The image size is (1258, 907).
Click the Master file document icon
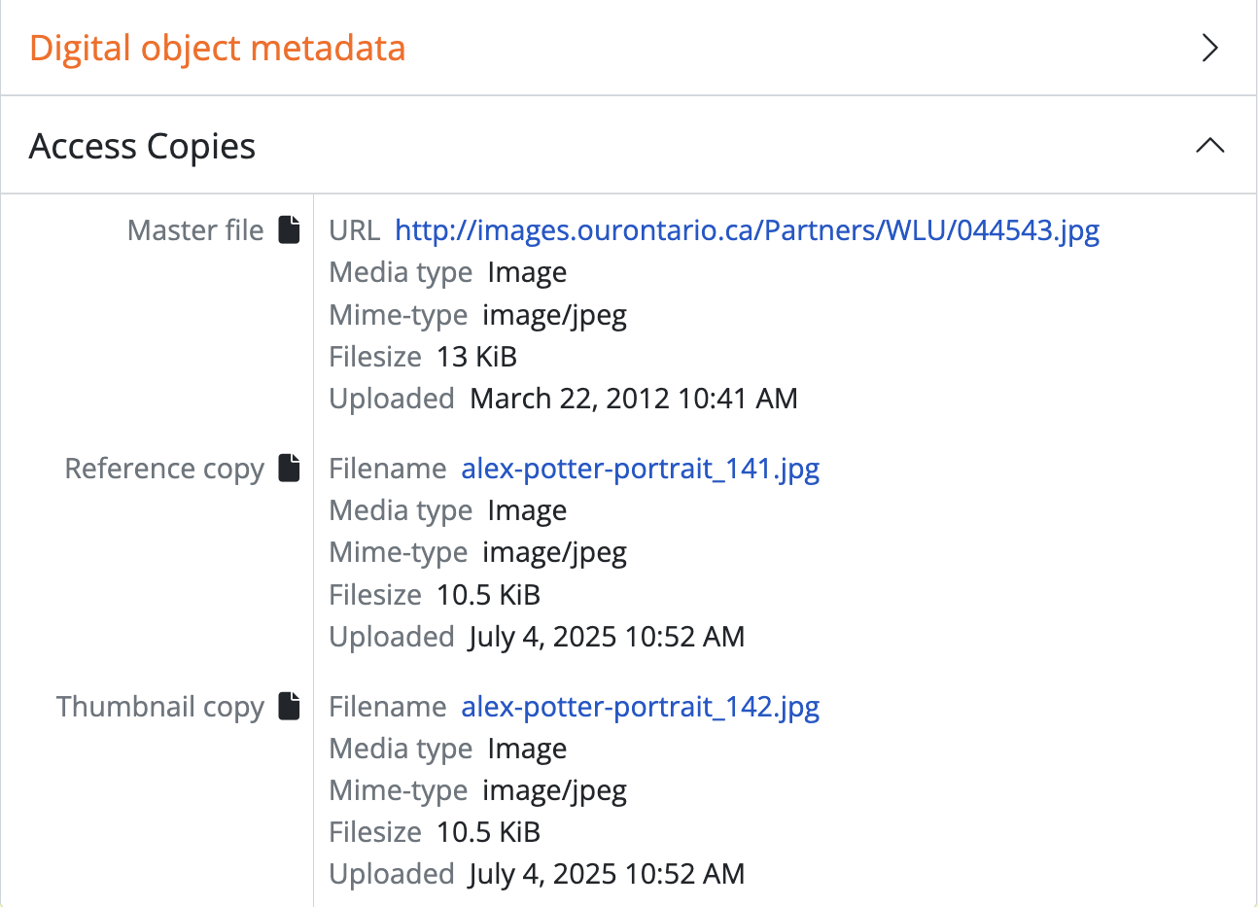coord(289,230)
